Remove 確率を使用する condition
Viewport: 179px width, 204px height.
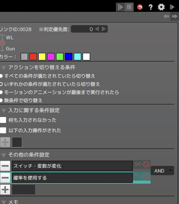pyautogui.click(x=5, y=178)
